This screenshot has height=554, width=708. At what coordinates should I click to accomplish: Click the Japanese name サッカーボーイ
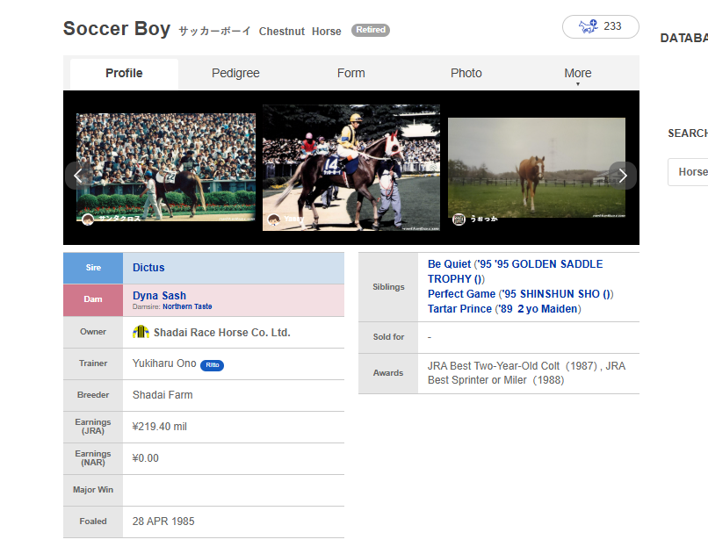[x=214, y=31]
